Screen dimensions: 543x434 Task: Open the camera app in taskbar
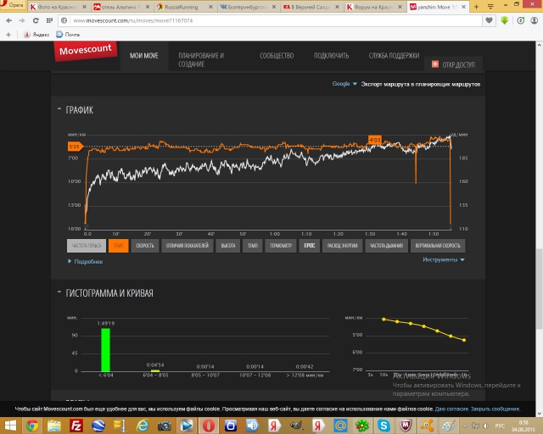[164, 426]
